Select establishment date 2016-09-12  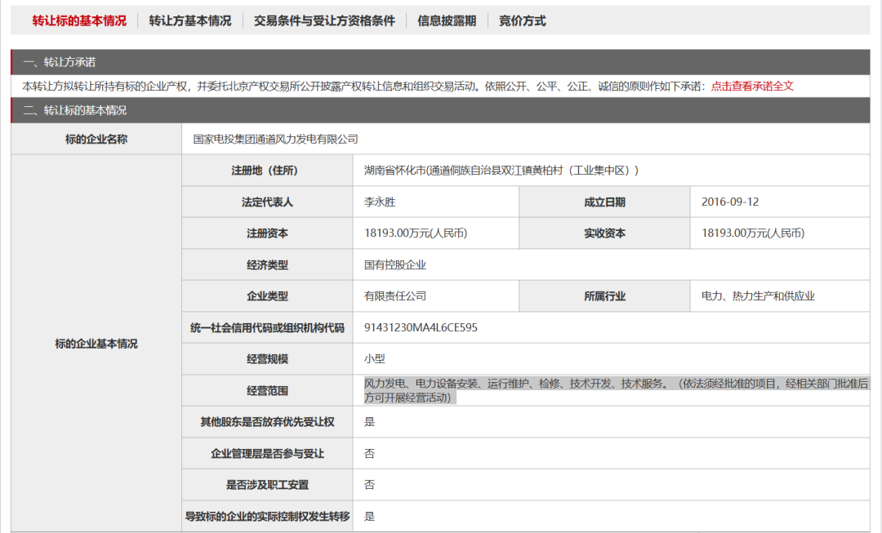coord(730,202)
